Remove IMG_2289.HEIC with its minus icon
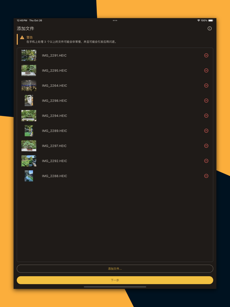The height and width of the screenshot is (307, 230). 206,131
